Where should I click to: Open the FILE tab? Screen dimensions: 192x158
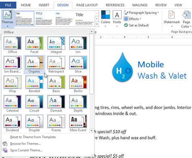8,5
